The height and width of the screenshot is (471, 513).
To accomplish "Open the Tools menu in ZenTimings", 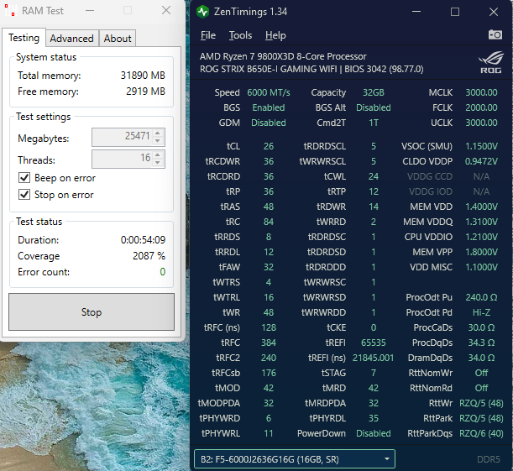I will point(240,35).
